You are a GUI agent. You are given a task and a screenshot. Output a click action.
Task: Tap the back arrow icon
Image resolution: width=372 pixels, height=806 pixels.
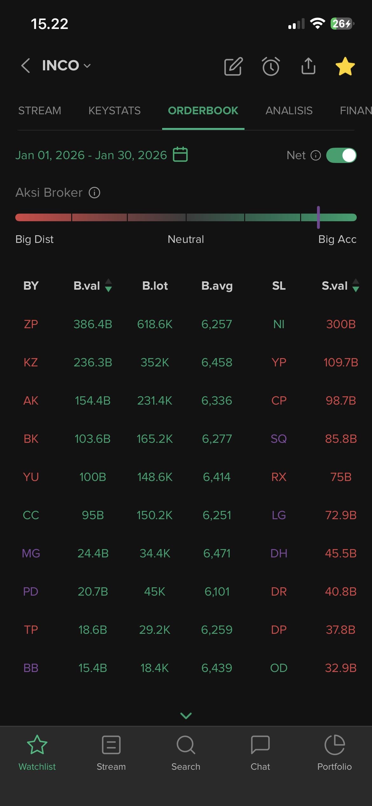click(x=25, y=66)
